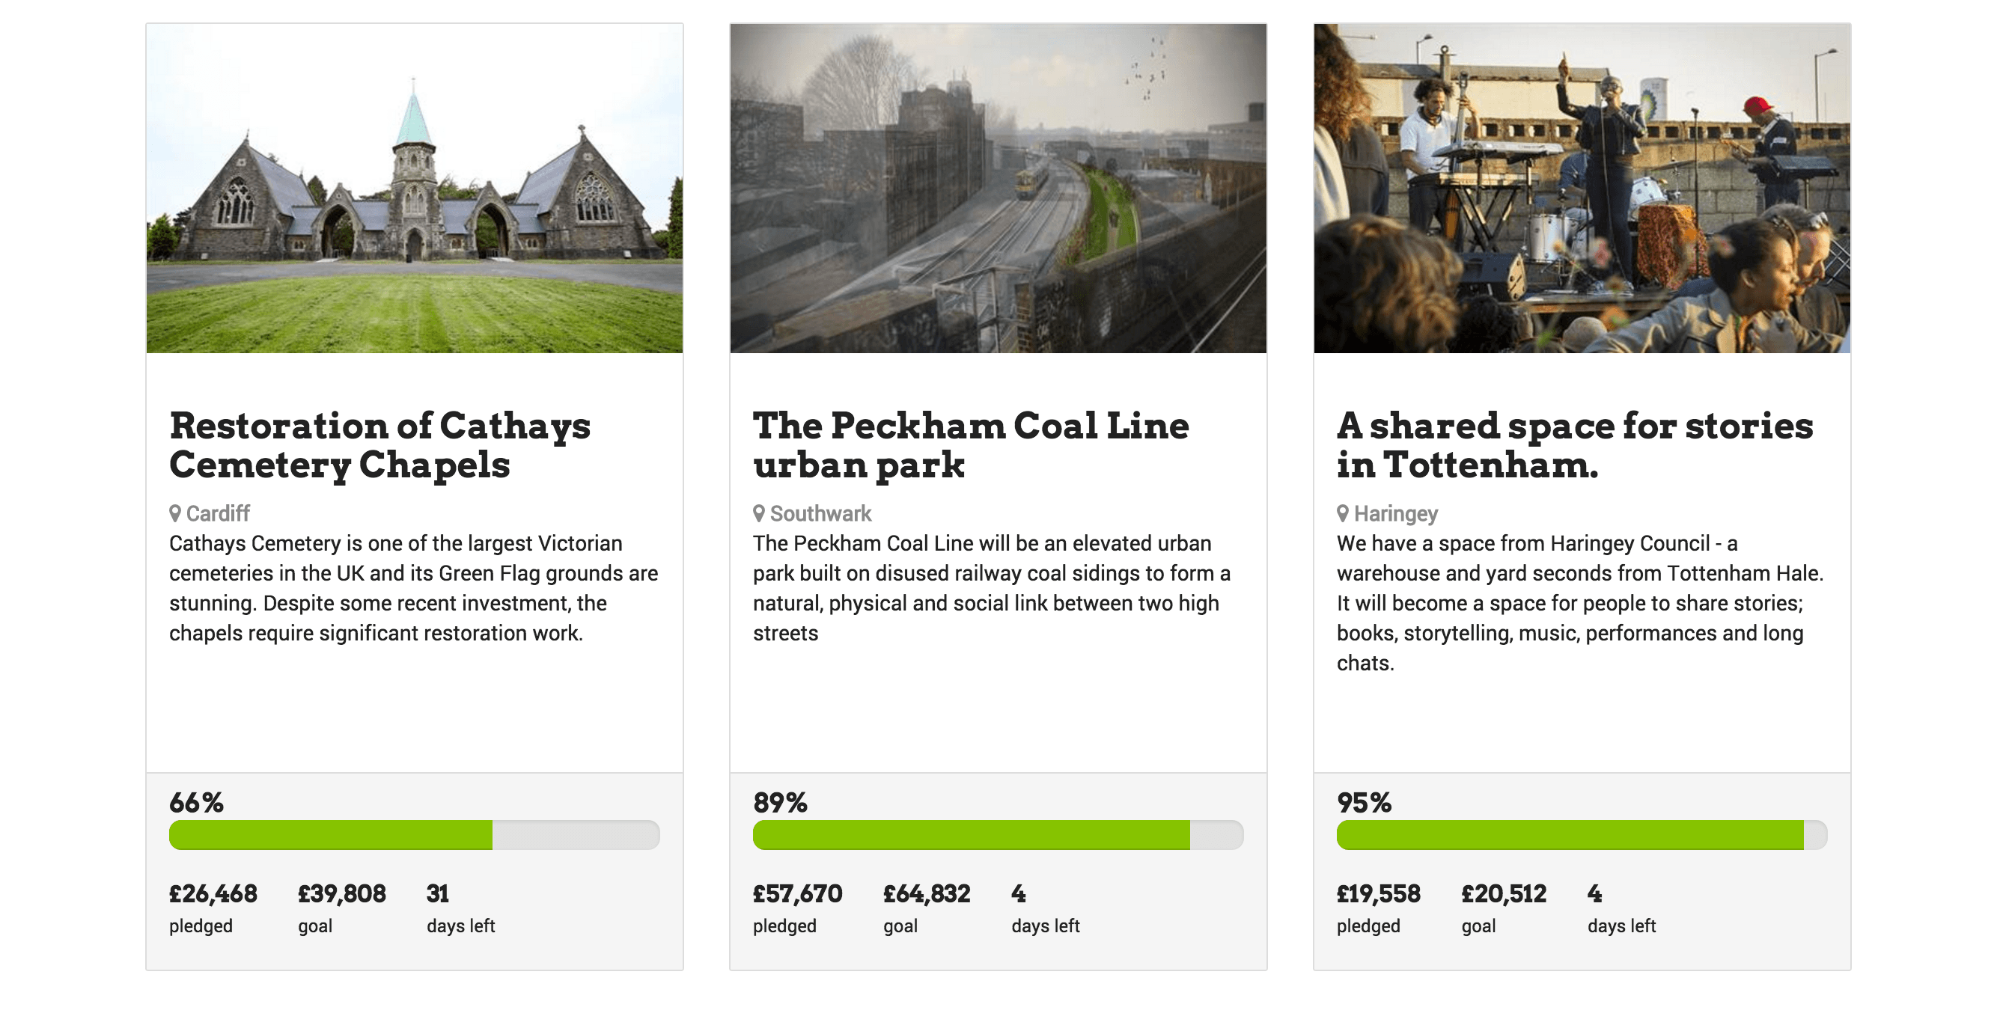Click the Cardiff location pin icon
2003x1034 pixels.
click(175, 513)
